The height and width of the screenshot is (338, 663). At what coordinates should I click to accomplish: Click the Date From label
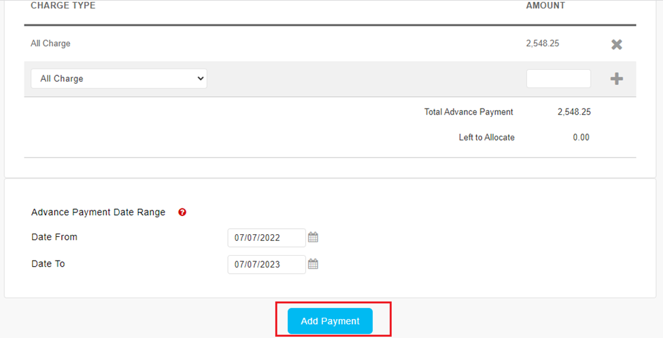pyautogui.click(x=54, y=237)
